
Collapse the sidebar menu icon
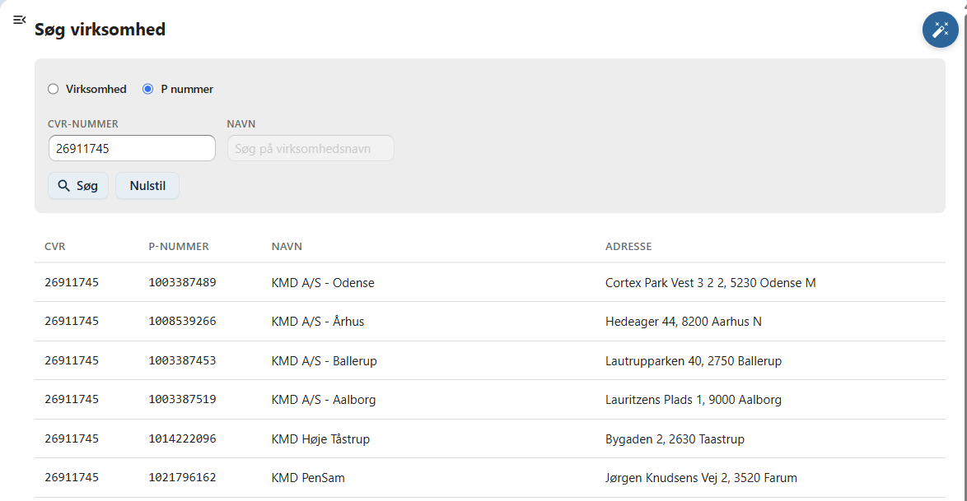[x=19, y=20]
